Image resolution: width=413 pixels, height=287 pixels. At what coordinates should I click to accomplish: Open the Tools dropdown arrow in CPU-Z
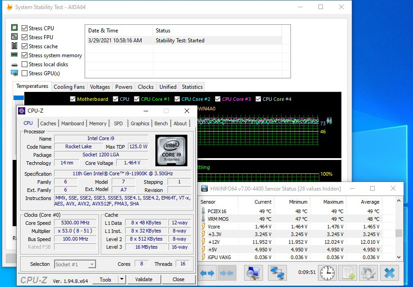(122, 279)
